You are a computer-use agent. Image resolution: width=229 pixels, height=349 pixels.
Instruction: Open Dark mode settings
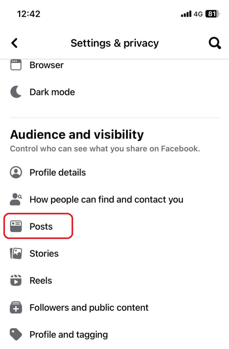(x=52, y=92)
